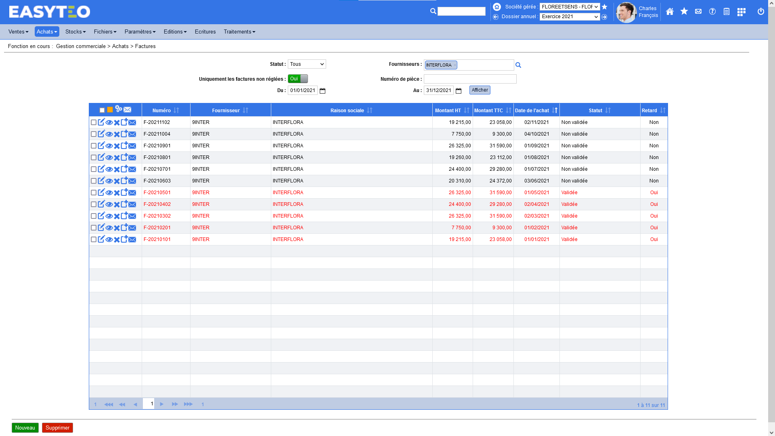This screenshot has height=436, width=775.
Task: Open the Statut dropdown
Action: 307,64
